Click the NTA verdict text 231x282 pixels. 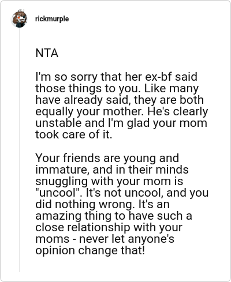pos(47,53)
